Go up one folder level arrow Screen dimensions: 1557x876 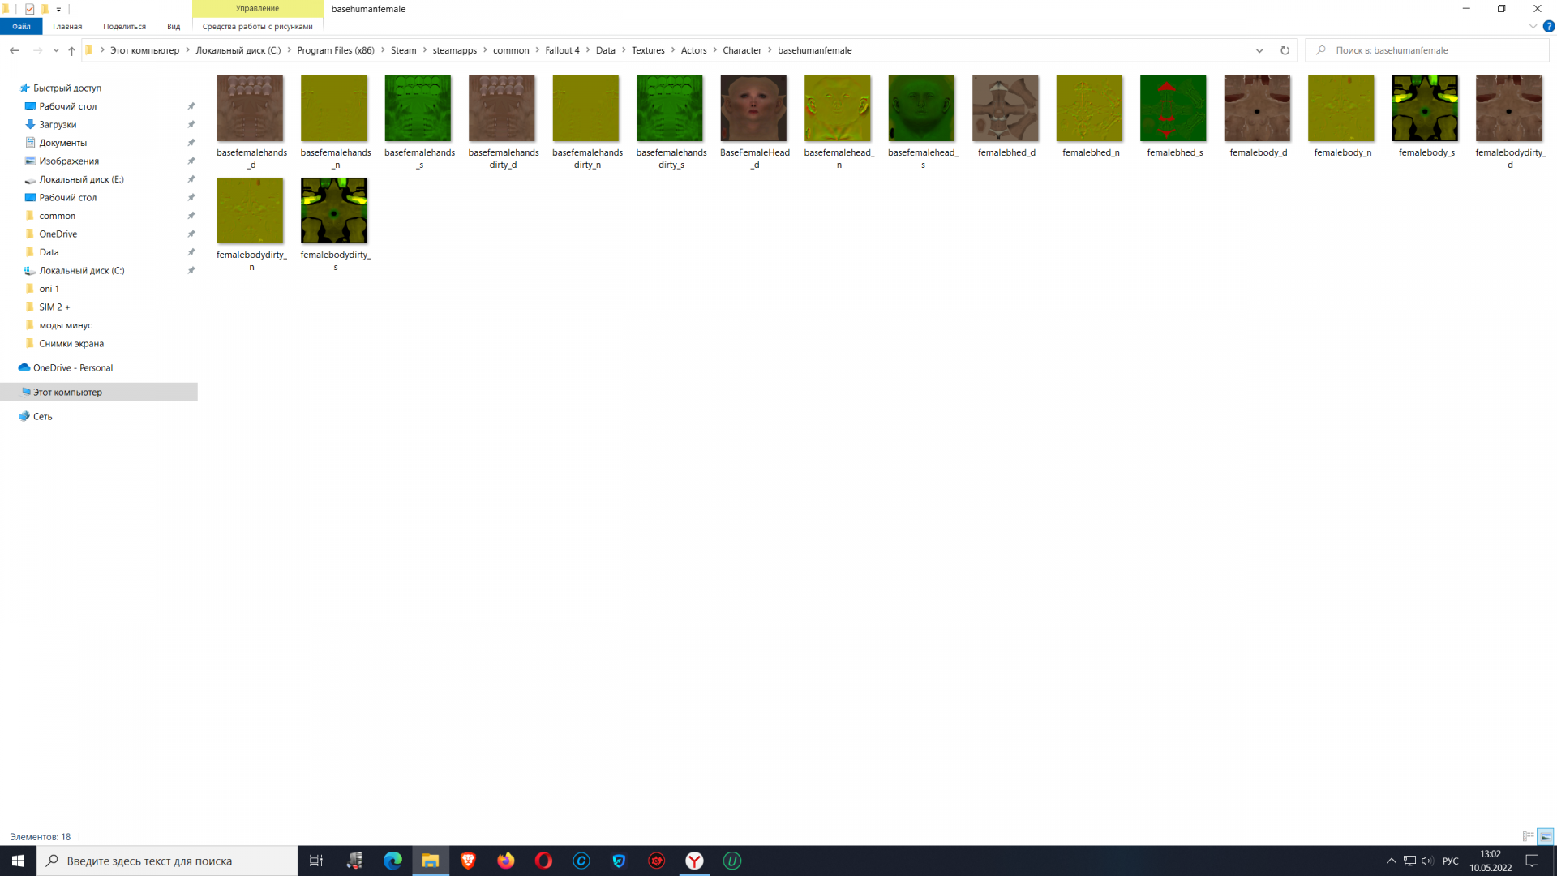pyautogui.click(x=71, y=50)
